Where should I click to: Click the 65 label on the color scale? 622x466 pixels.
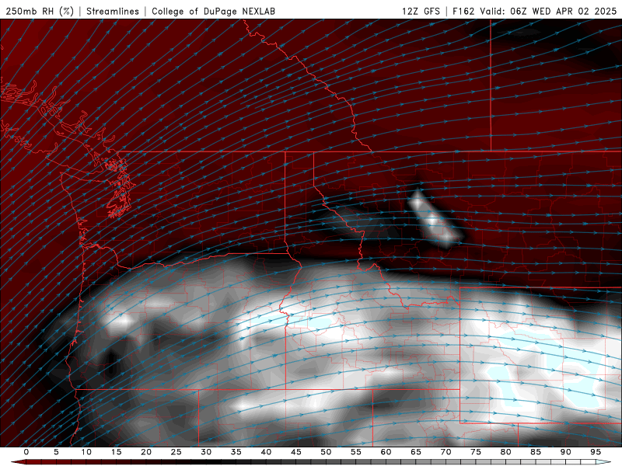[x=416, y=452]
